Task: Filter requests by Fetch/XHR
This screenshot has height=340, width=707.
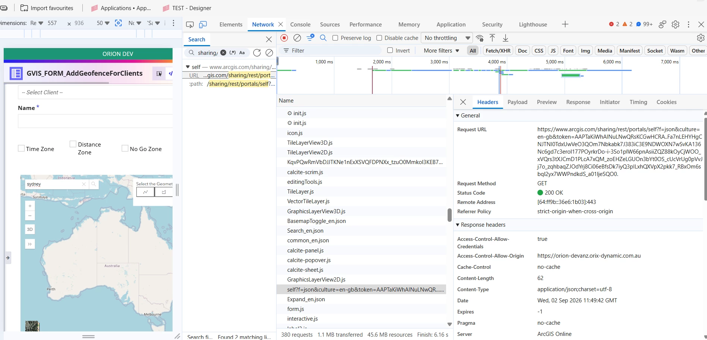Action: click(498, 51)
